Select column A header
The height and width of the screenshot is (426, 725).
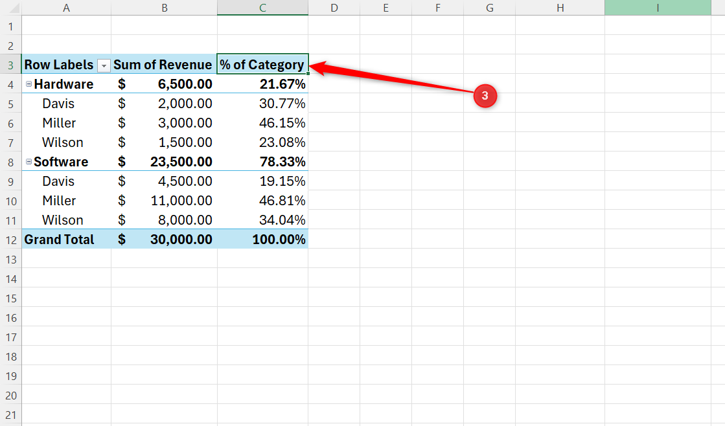pyautogui.click(x=67, y=8)
